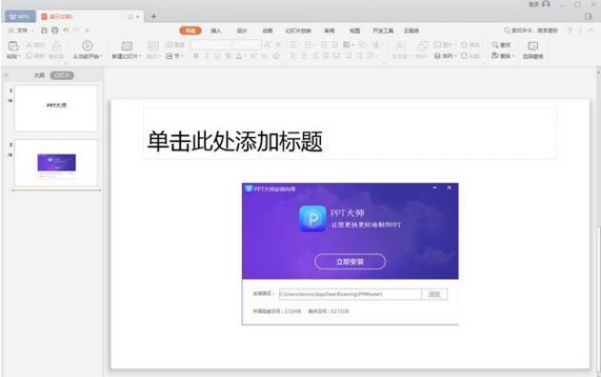Open the Replace (替换) dropdown

pos(503,56)
